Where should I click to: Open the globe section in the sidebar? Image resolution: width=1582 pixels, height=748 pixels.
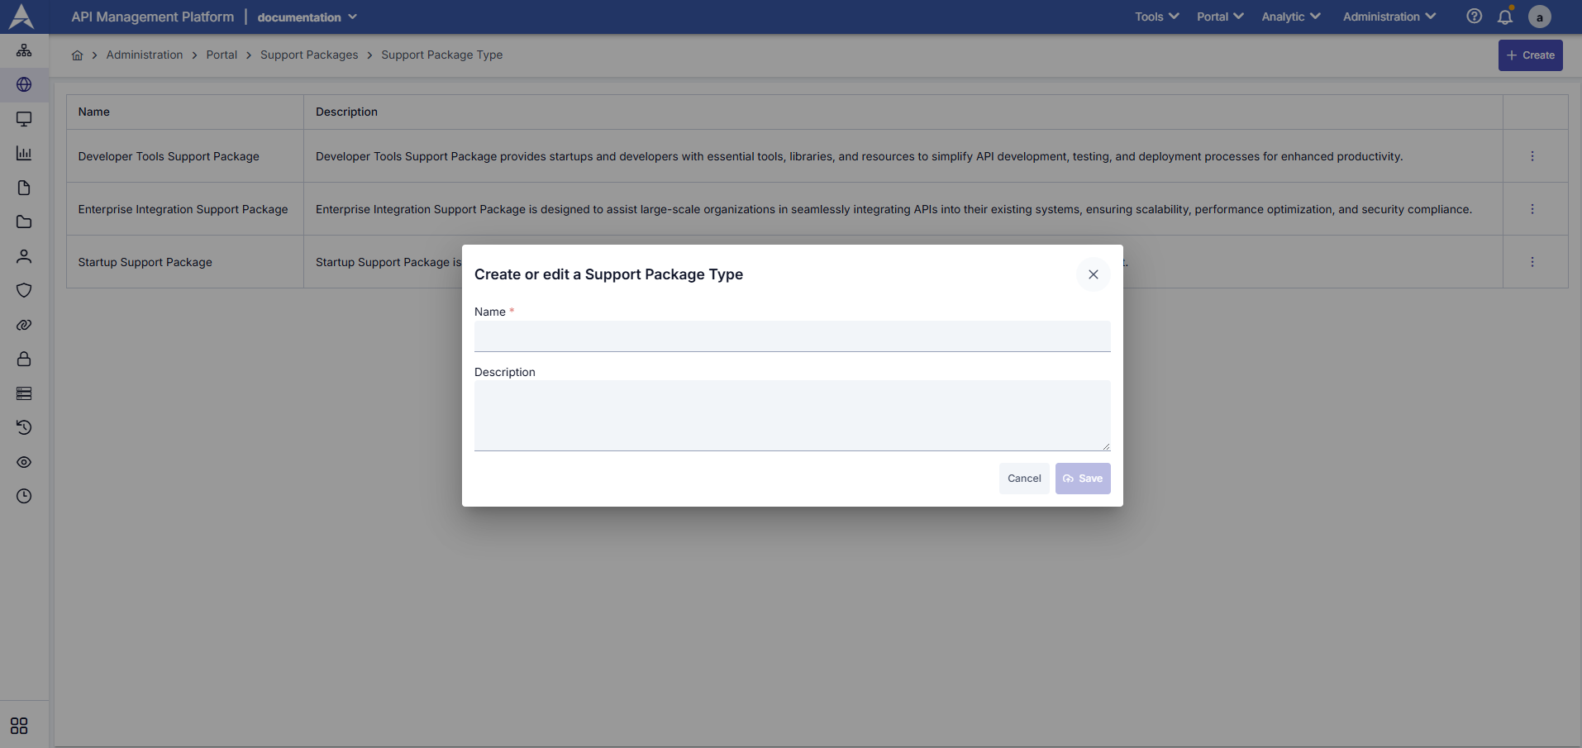tap(24, 84)
